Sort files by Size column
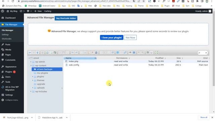215x121 pixels. 178,58
